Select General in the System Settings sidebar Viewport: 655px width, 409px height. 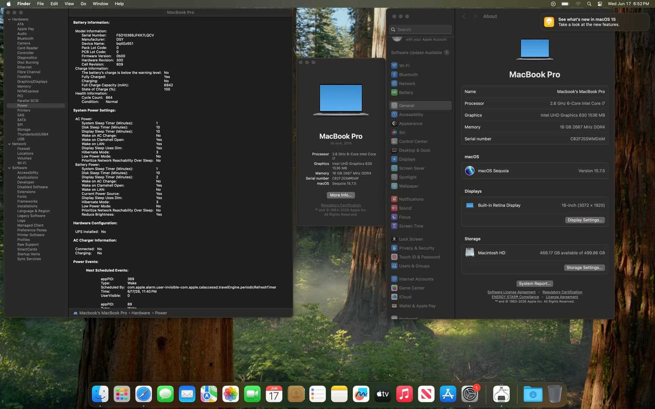[x=420, y=106]
